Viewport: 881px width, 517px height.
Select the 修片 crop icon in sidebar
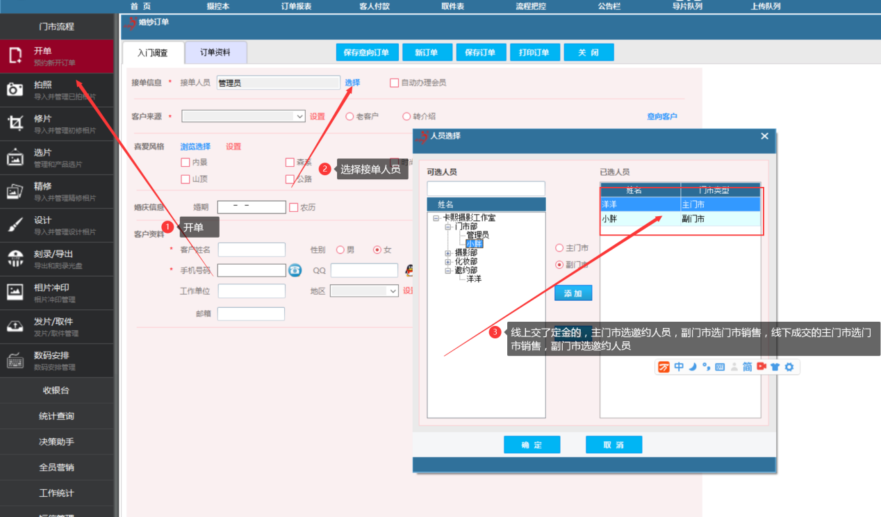[x=15, y=124]
